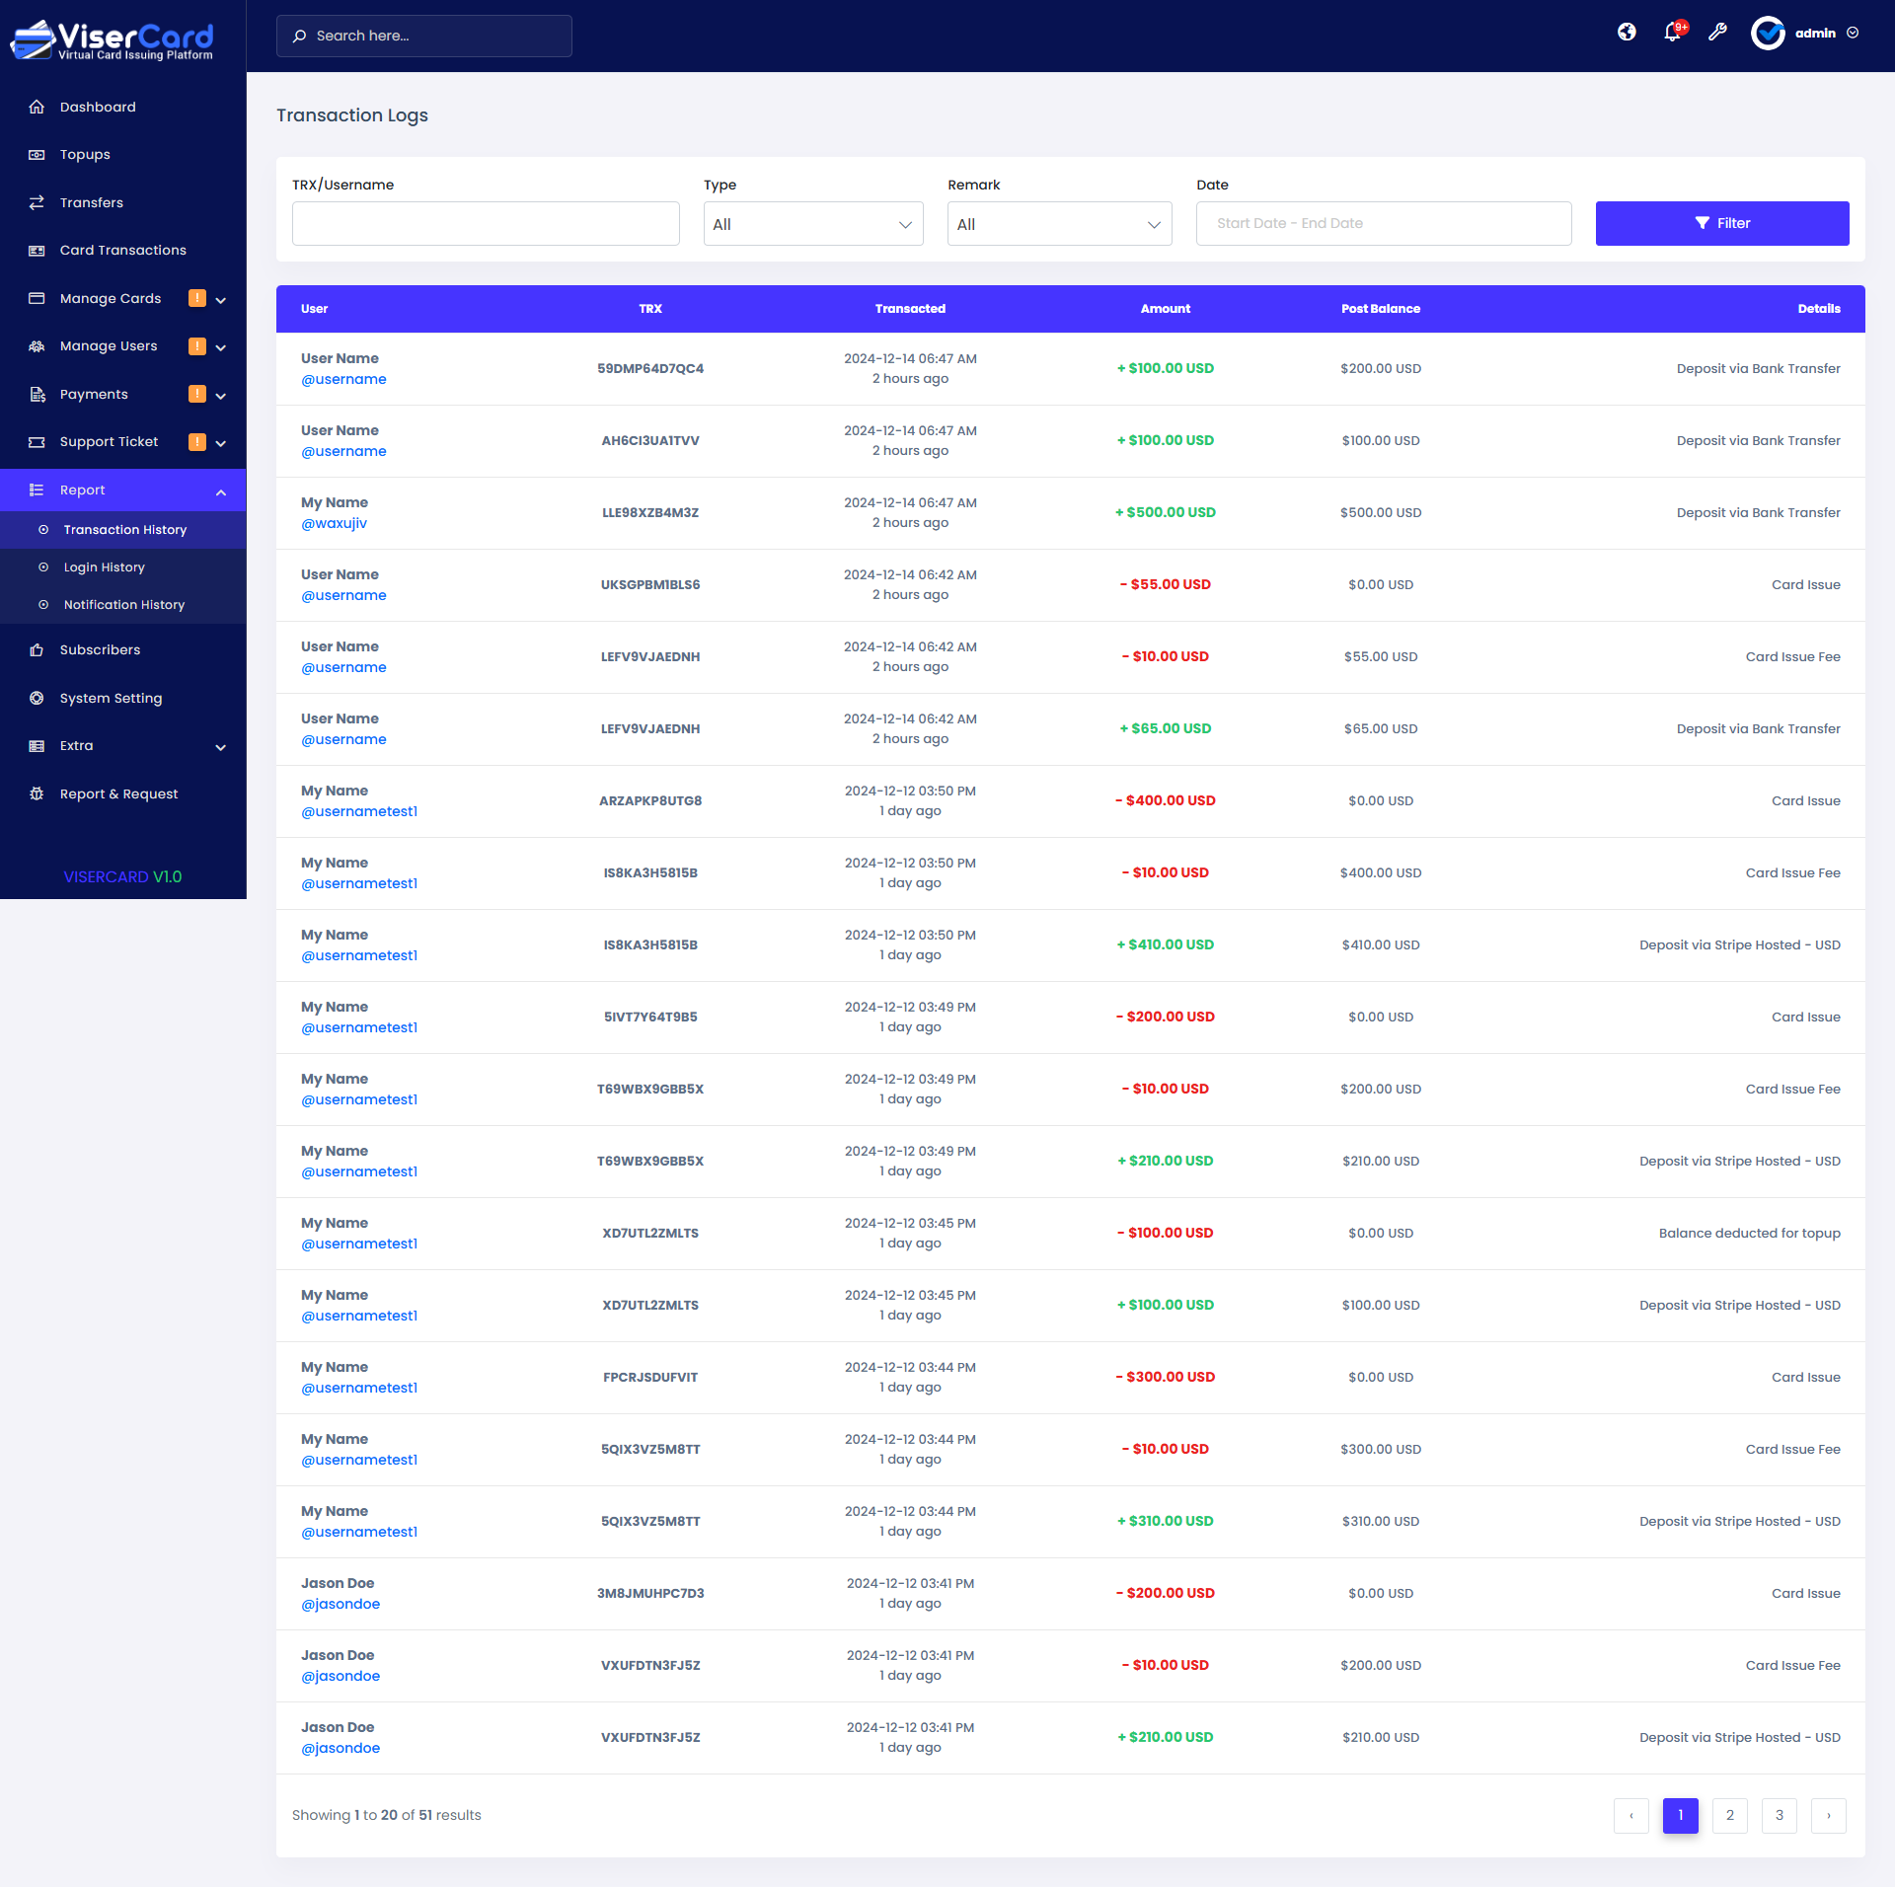
Task: Open Login History submenu item
Action: (104, 567)
